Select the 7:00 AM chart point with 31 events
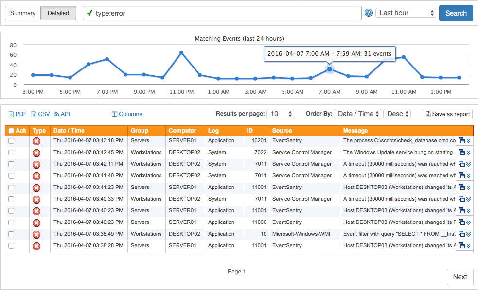This screenshot has height=290, width=479. 330,69
